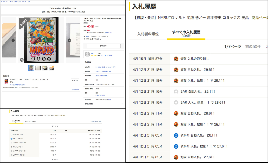268x163 pixels.
Task: Select first NARUTO cover thumbnail
Action: (31, 68)
